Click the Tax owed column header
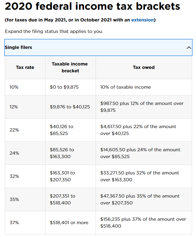Viewport: 196px width, 237px height. point(144,67)
